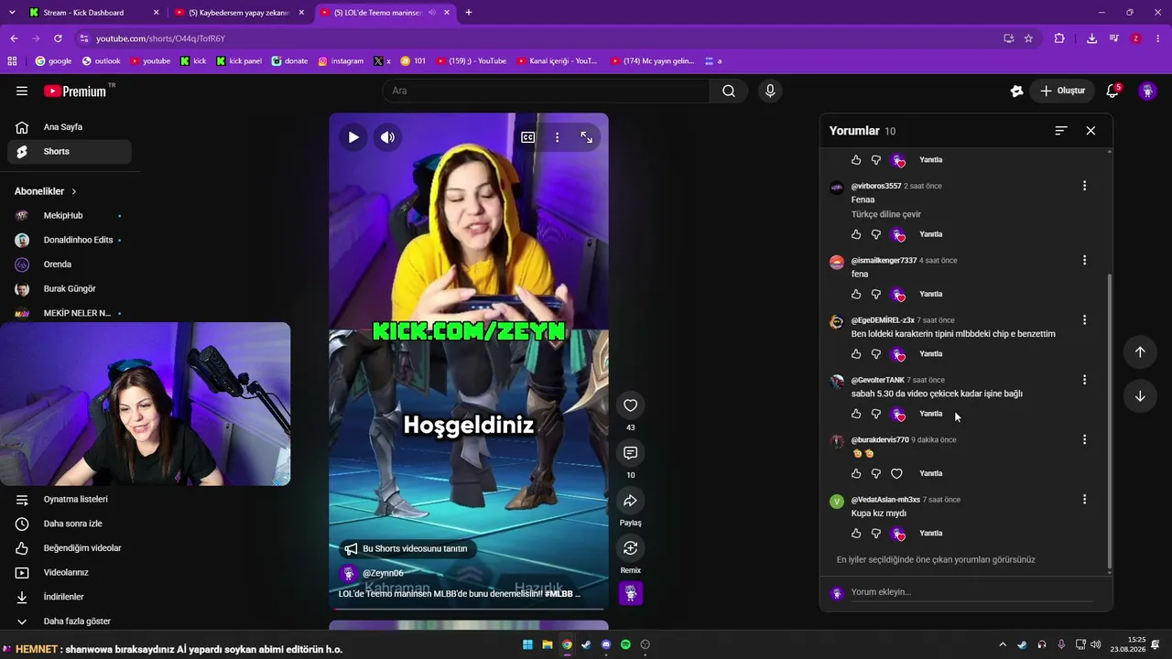Enter fullscreen on the Shorts player
Image resolution: width=1172 pixels, height=659 pixels.
tap(587, 137)
